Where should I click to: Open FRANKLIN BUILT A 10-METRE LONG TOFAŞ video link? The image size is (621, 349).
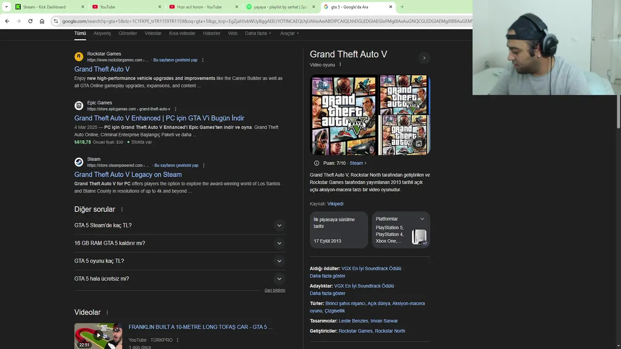click(200, 327)
